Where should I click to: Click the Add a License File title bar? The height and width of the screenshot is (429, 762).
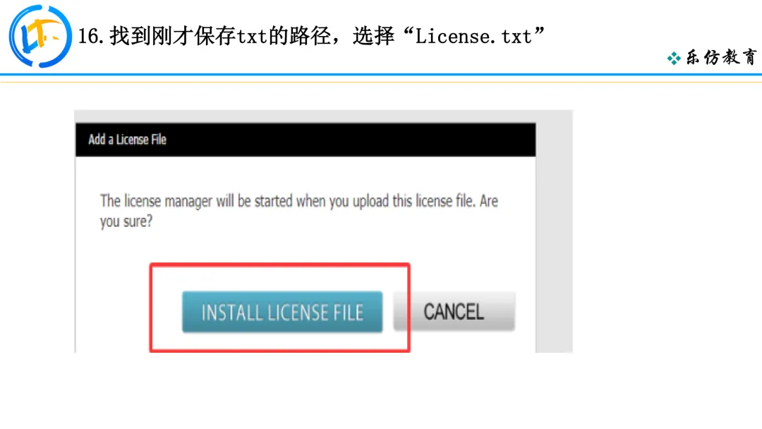[306, 140]
